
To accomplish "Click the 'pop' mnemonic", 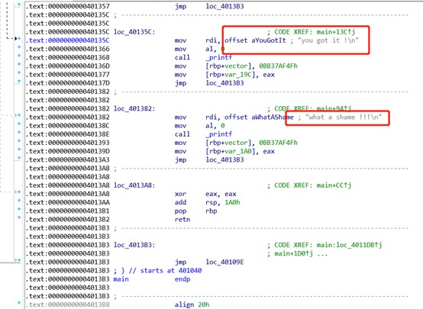I will coord(180,211).
